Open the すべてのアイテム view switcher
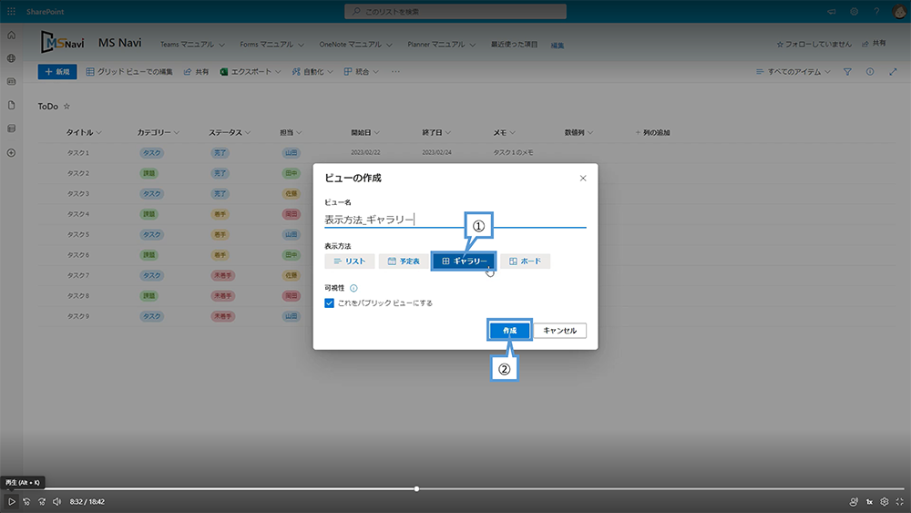911x513 pixels. click(x=793, y=72)
